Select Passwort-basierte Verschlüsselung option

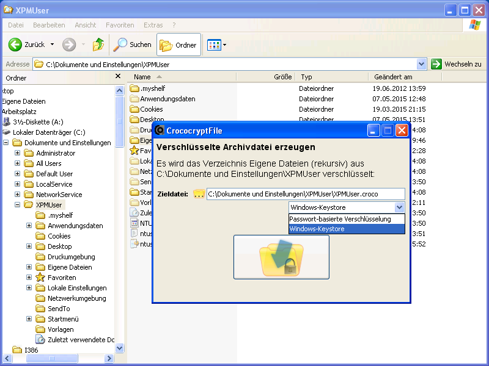347,219
